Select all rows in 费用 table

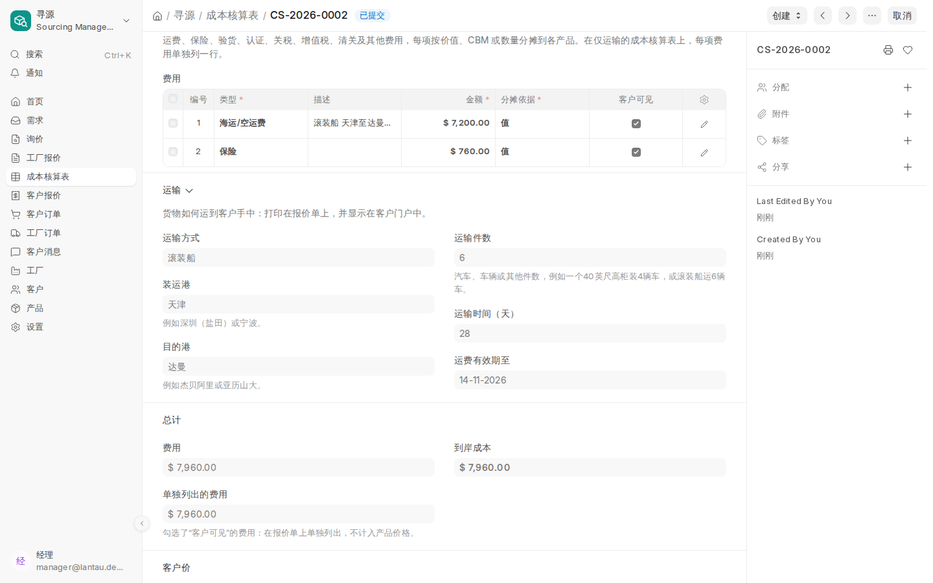coord(173,99)
